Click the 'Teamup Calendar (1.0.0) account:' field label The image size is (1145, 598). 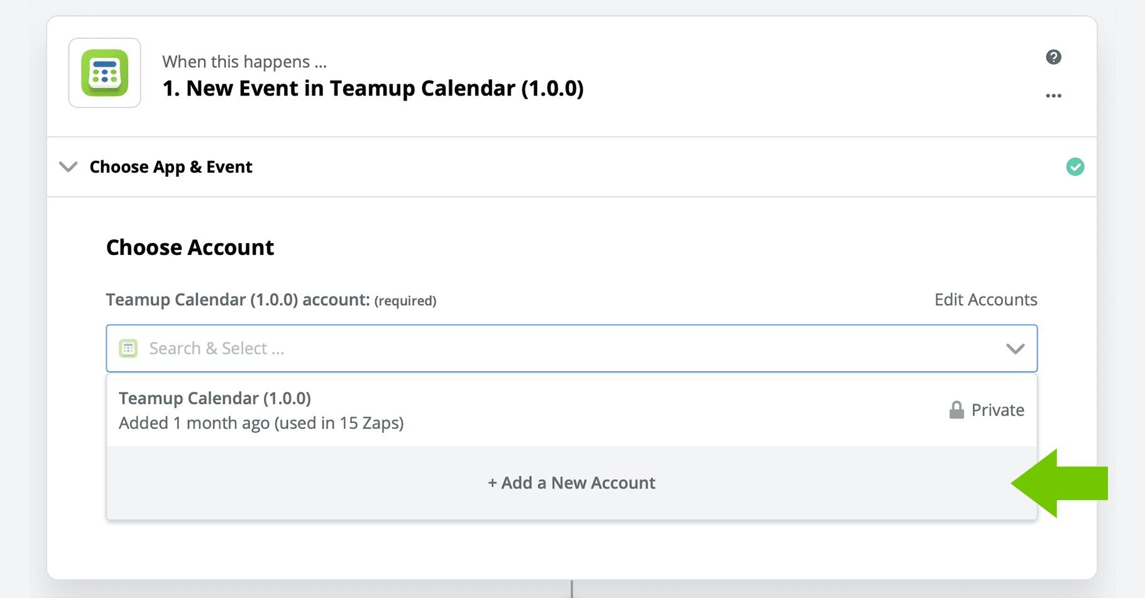tap(238, 300)
